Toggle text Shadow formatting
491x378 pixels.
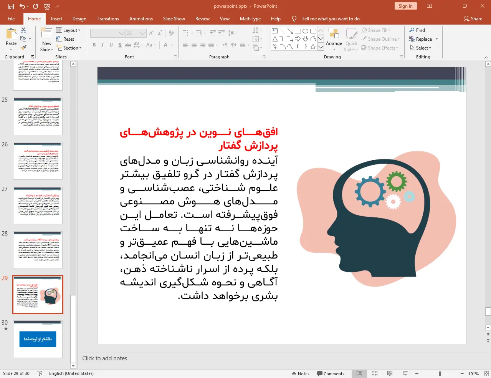coord(120,45)
